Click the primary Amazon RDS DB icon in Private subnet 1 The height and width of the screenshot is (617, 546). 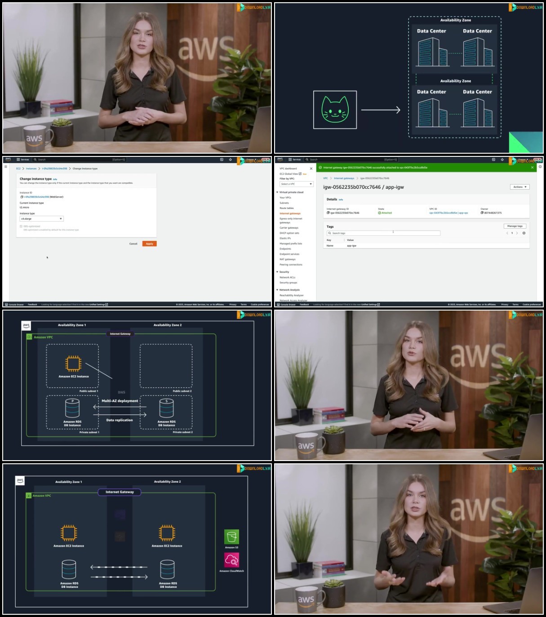click(x=72, y=408)
